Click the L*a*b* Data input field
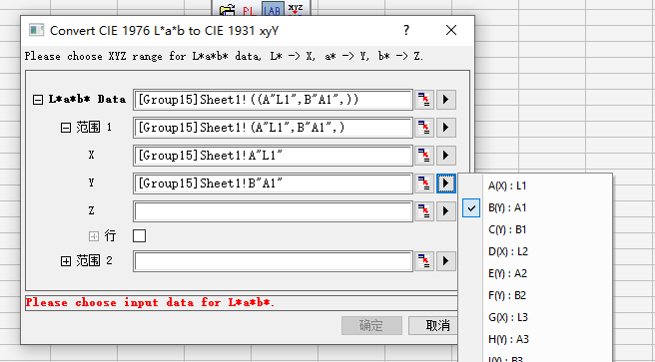This screenshot has width=655, height=362. (x=274, y=100)
